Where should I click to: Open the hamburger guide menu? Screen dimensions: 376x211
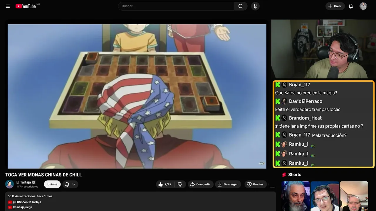click(8, 6)
